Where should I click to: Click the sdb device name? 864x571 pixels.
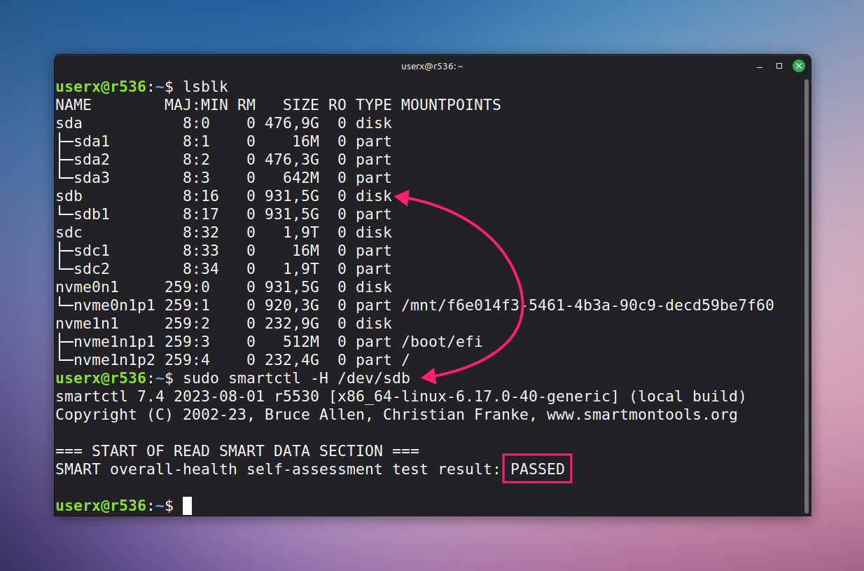tap(69, 196)
